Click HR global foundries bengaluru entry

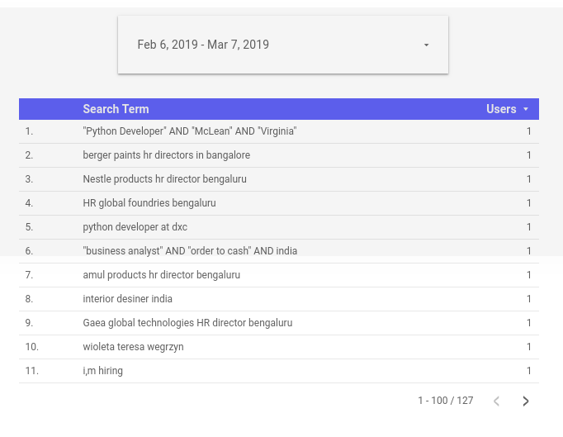coord(149,203)
